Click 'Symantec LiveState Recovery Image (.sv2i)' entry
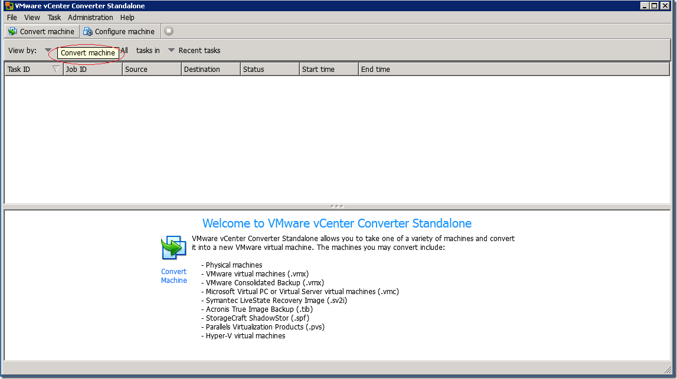Screen dimensions: 677x379 click(276, 301)
